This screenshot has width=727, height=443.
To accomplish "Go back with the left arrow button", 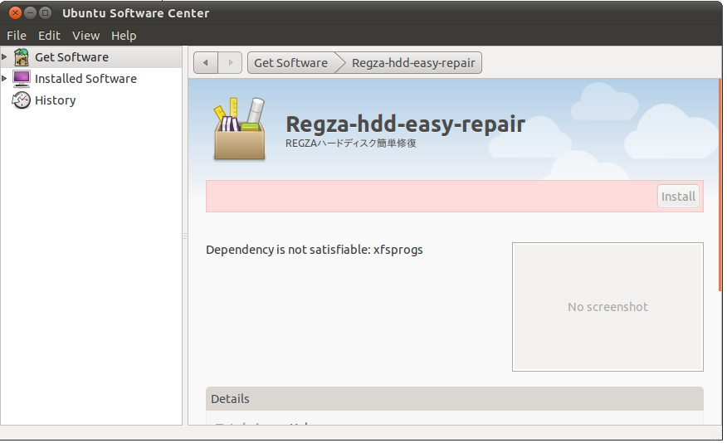I will 206,62.
